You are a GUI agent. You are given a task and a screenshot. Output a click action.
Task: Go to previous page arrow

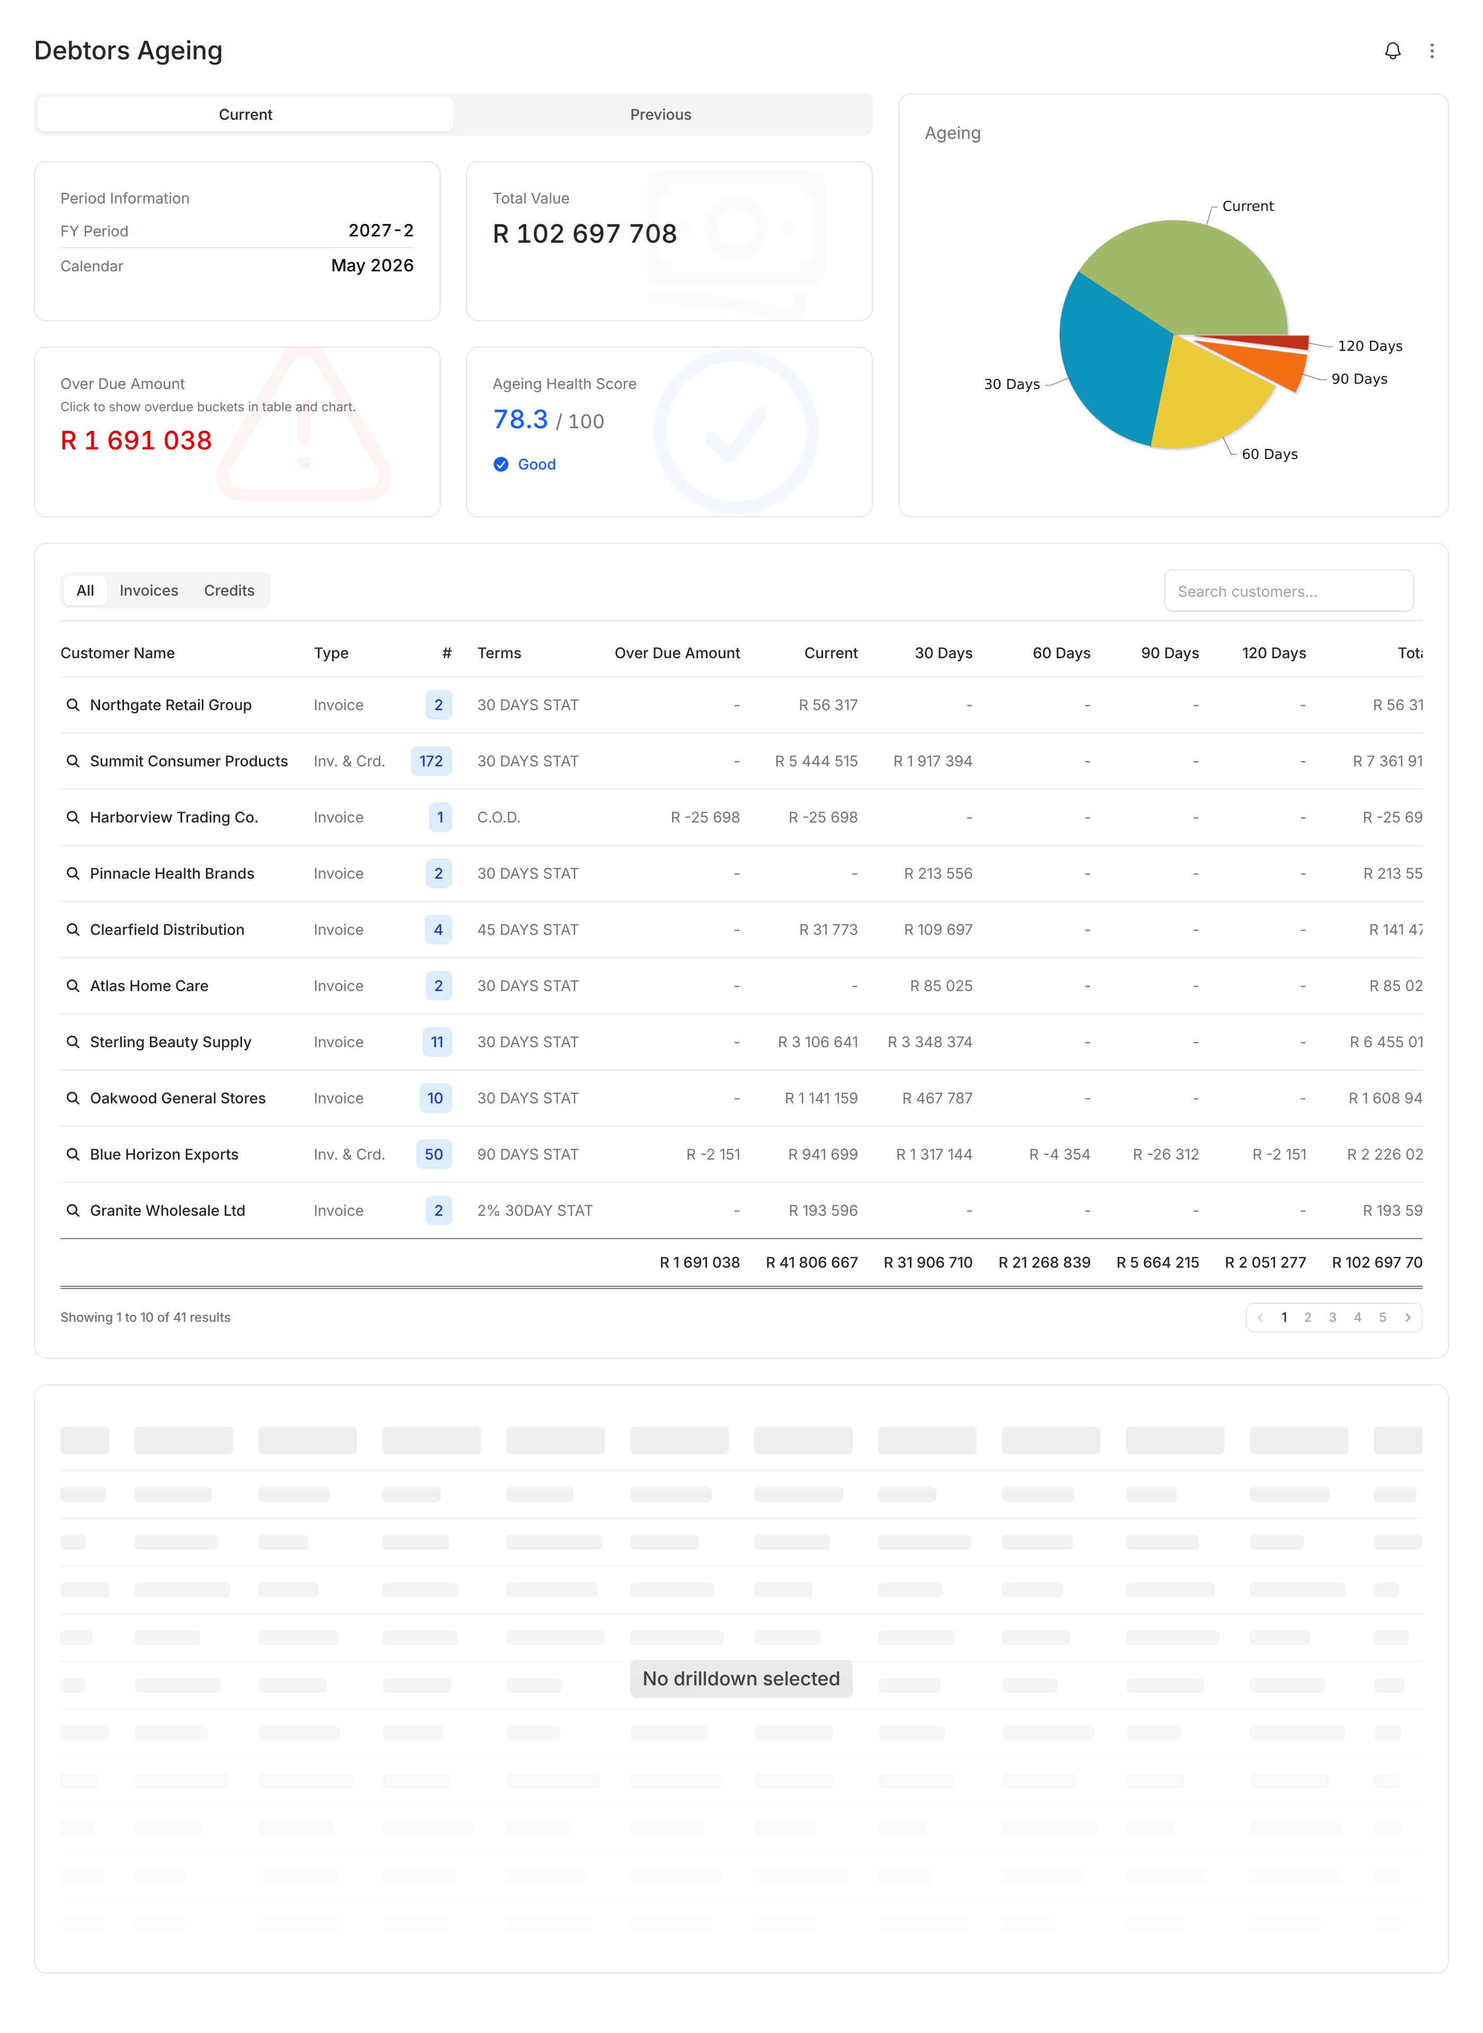pyautogui.click(x=1261, y=1317)
